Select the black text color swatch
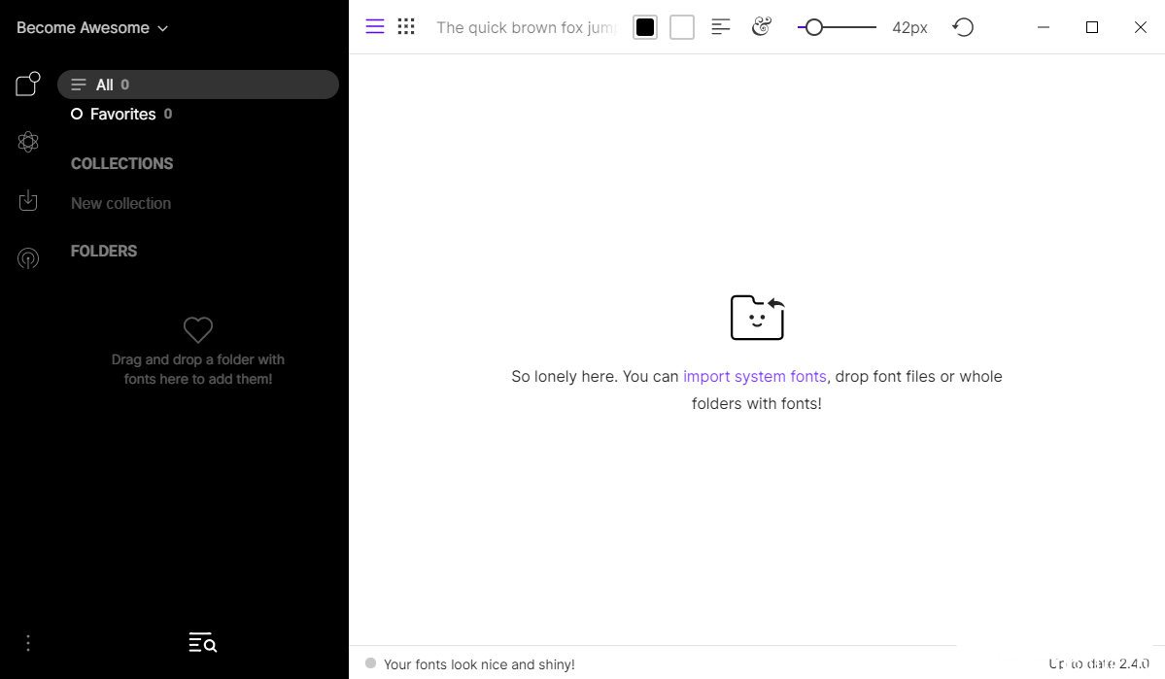 [x=645, y=27]
